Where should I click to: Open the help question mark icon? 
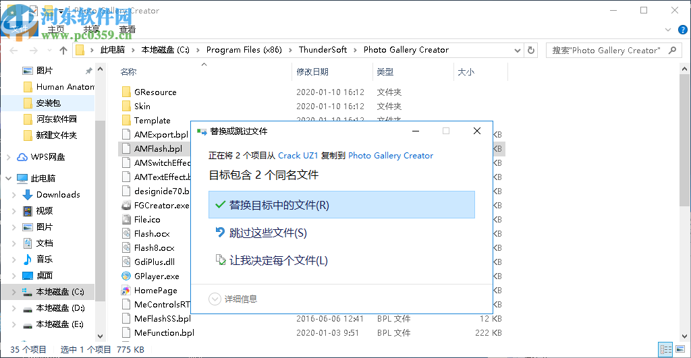683,30
